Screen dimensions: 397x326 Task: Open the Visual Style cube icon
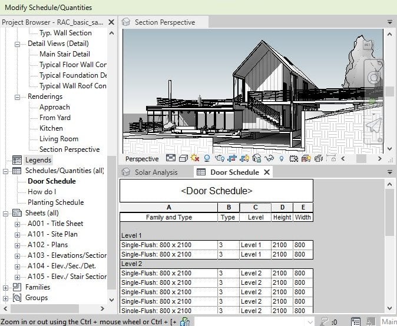coord(183,158)
